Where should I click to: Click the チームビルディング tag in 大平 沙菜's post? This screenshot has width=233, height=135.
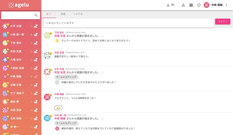point(67,77)
